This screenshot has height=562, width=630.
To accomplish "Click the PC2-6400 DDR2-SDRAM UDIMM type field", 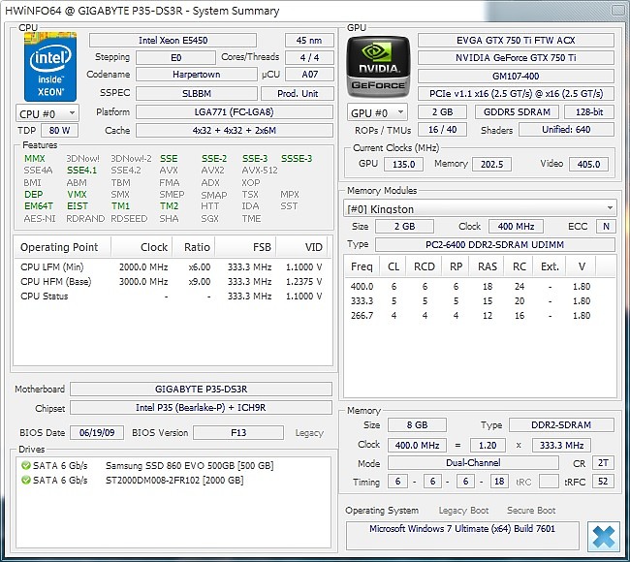I will point(494,244).
